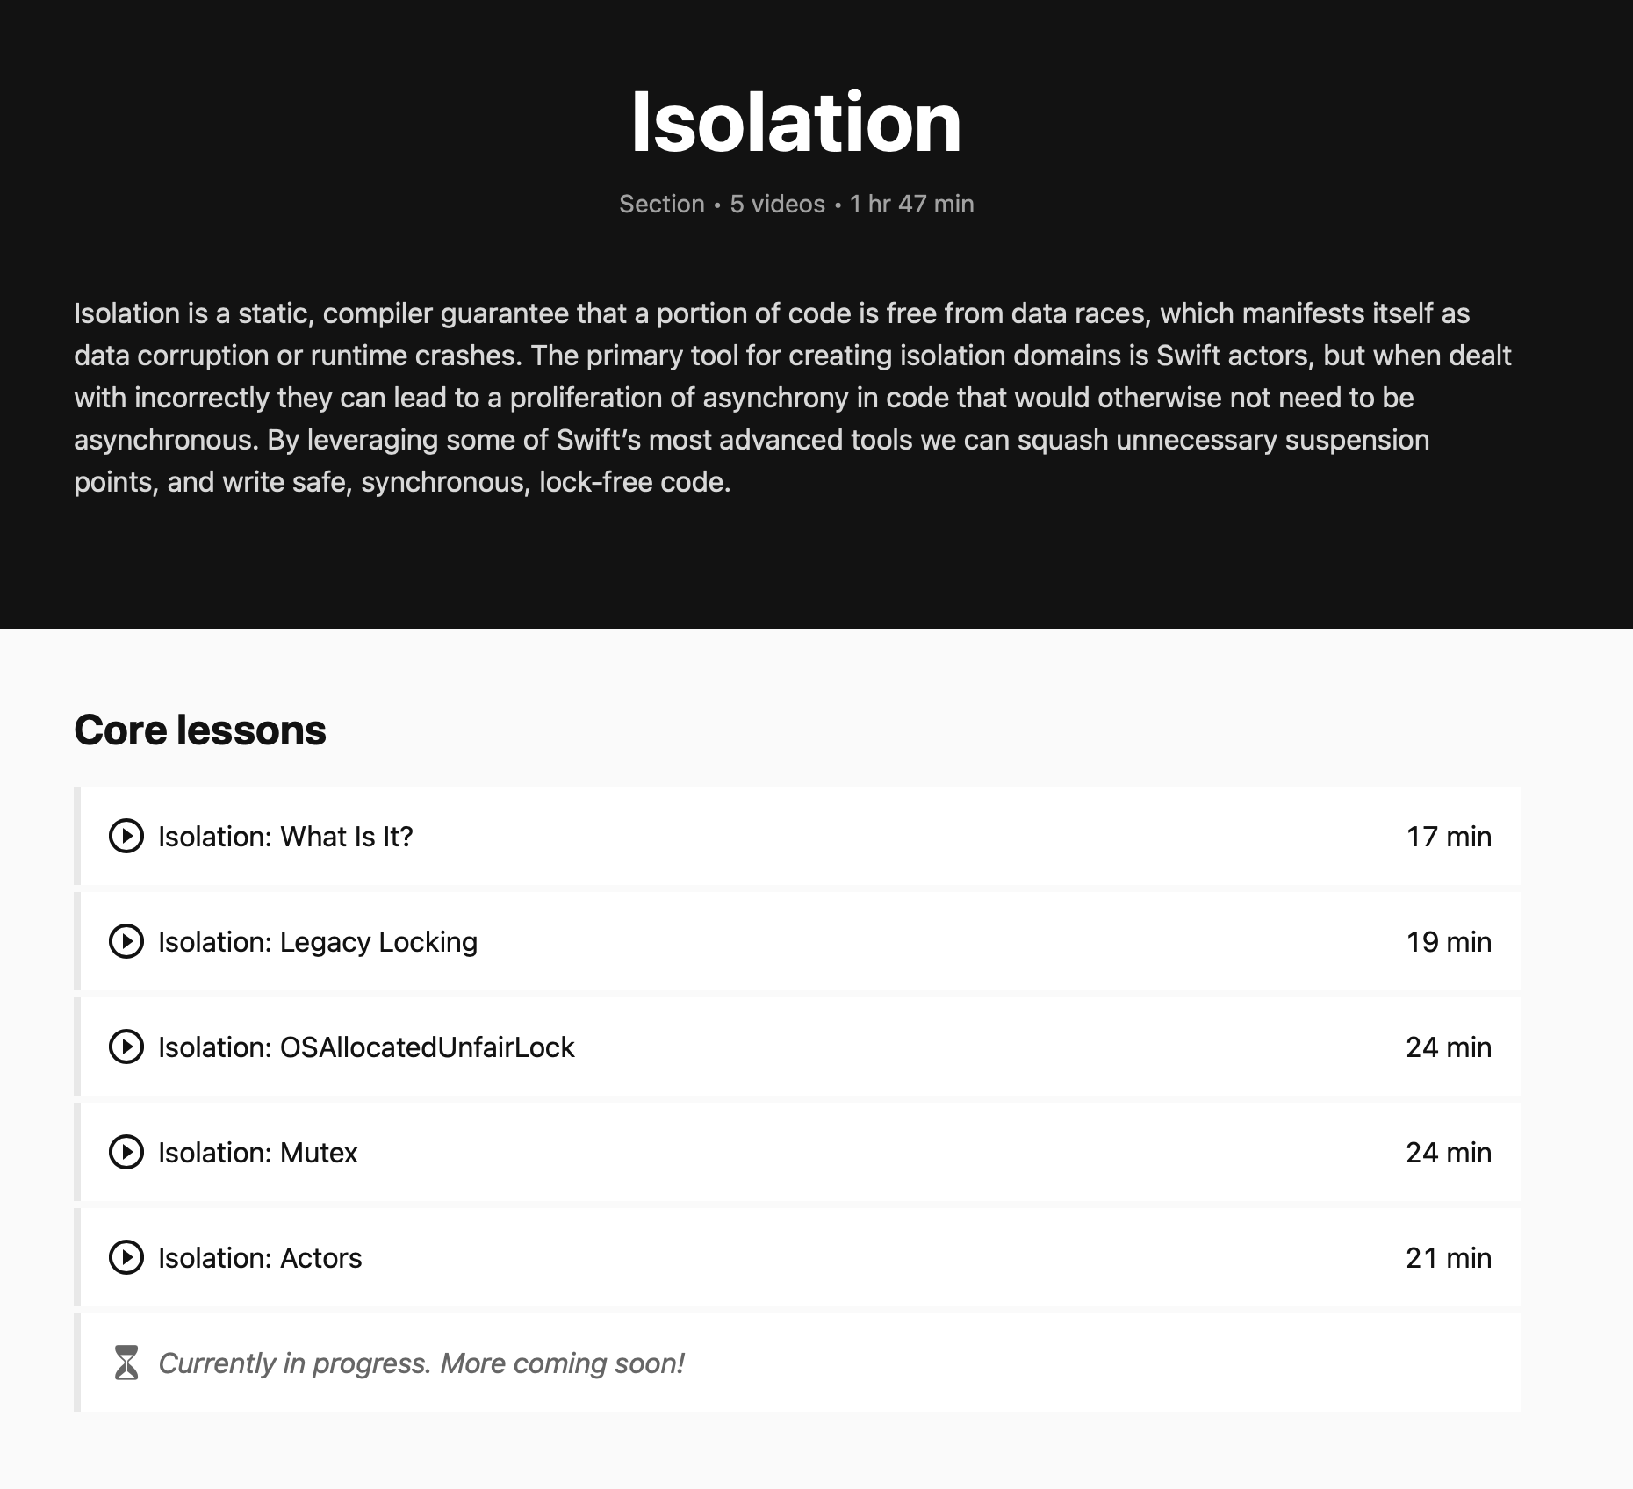Image resolution: width=1633 pixels, height=1489 pixels.
Task: Click the 21 min duration label
Action: pyautogui.click(x=1449, y=1258)
